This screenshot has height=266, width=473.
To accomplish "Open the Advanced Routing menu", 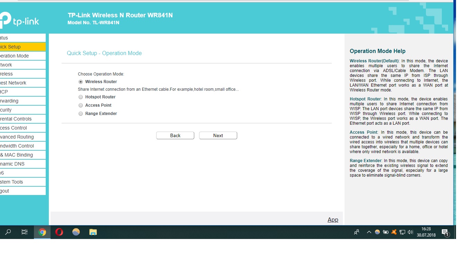I will tap(23, 137).
